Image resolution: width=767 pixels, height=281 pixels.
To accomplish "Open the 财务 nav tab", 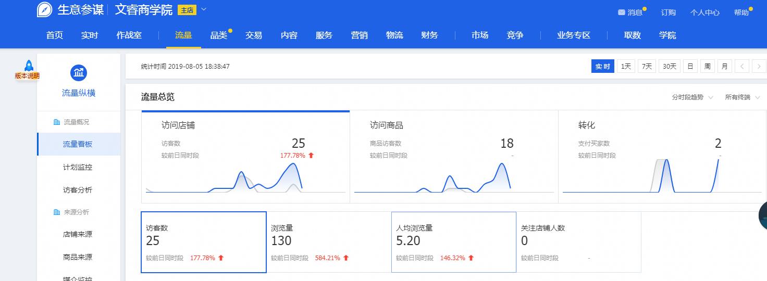I will point(430,35).
